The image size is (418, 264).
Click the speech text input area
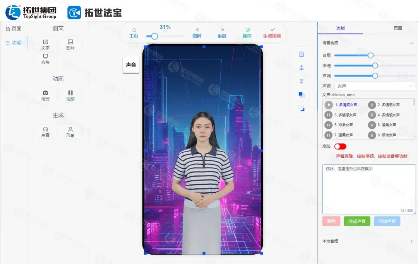click(x=369, y=189)
